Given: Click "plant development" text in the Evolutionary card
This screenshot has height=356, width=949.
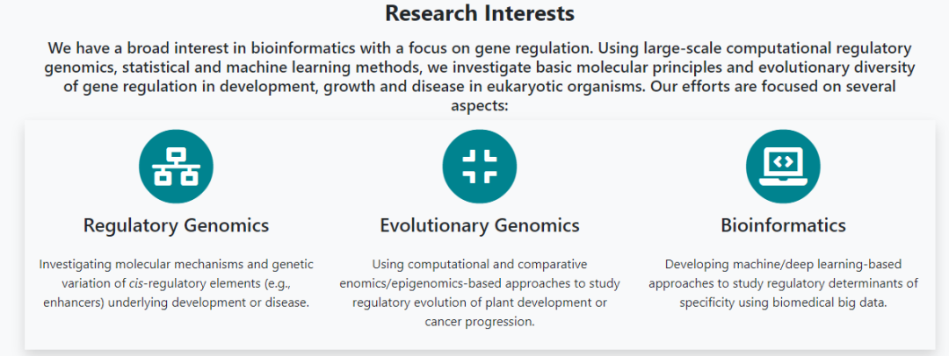Looking at the screenshot, I should coord(537,303).
